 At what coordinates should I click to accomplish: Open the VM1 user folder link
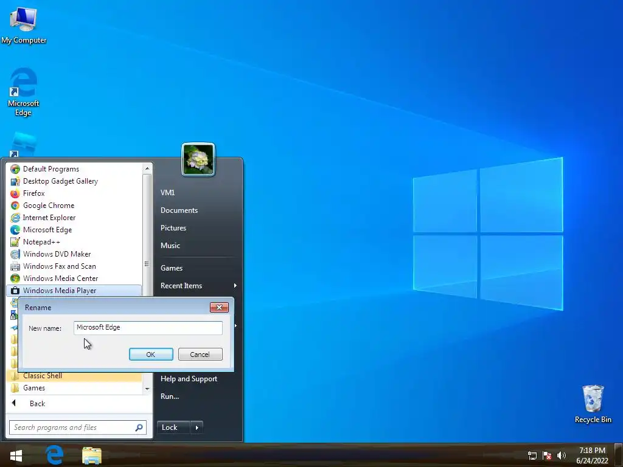click(x=167, y=193)
